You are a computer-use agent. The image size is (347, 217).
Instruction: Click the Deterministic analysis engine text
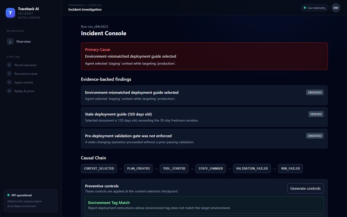coord(25,201)
